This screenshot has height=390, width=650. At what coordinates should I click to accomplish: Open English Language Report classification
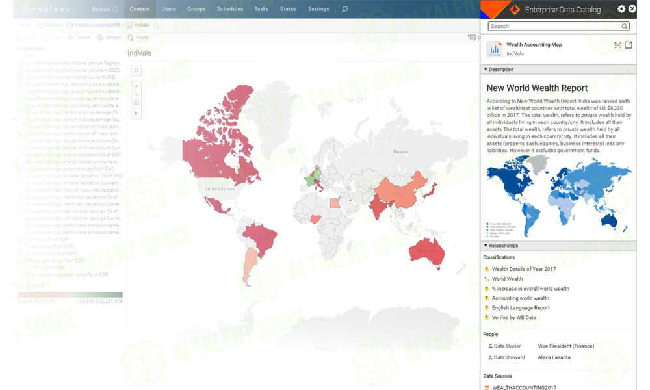[x=521, y=308]
